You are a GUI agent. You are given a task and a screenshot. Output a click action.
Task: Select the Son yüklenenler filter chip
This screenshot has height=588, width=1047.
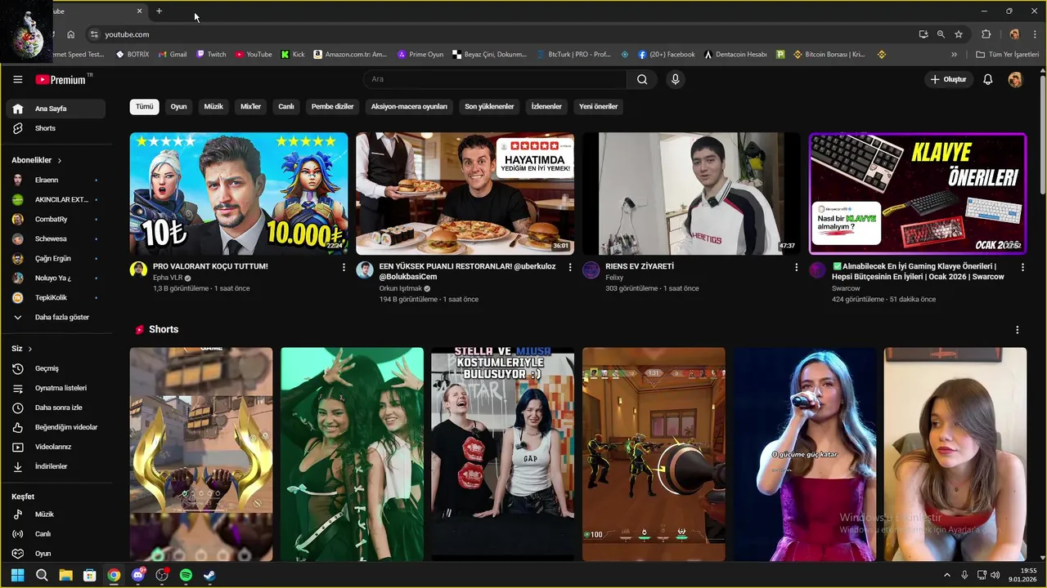pos(489,107)
